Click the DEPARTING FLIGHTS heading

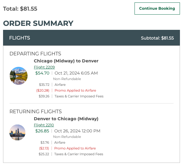35,54
